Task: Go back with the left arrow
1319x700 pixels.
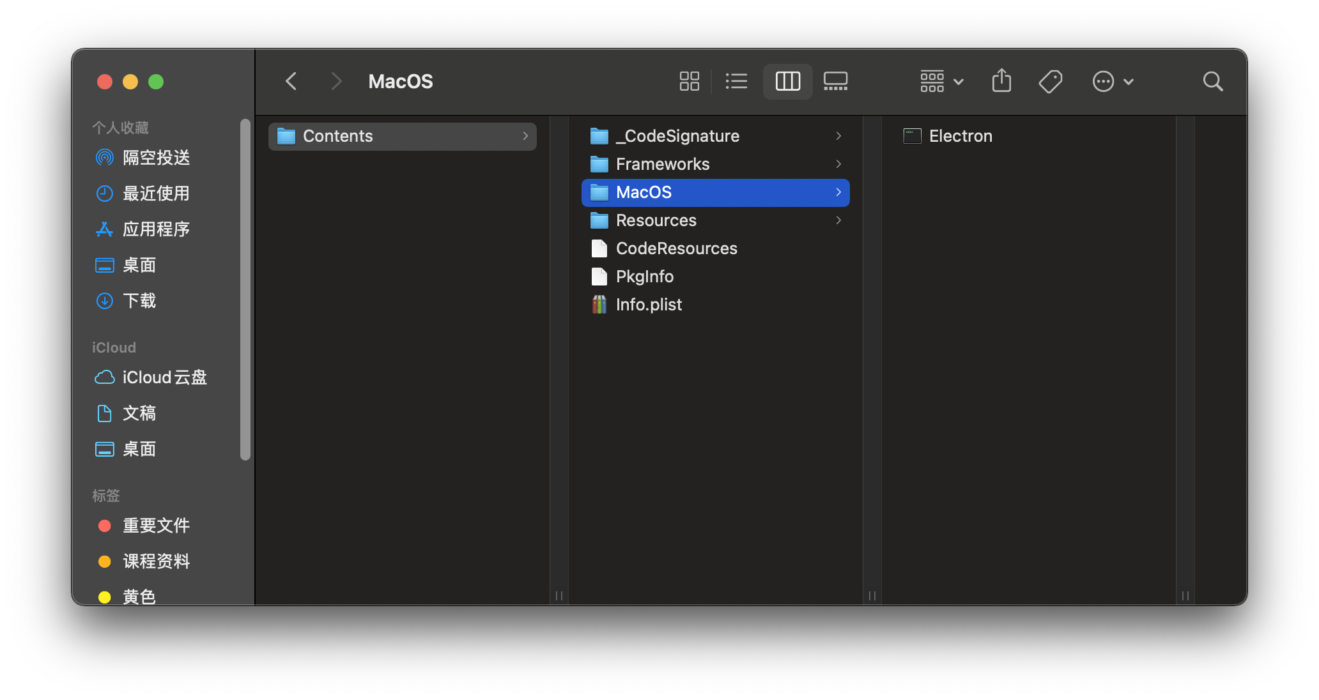Action: [x=291, y=82]
